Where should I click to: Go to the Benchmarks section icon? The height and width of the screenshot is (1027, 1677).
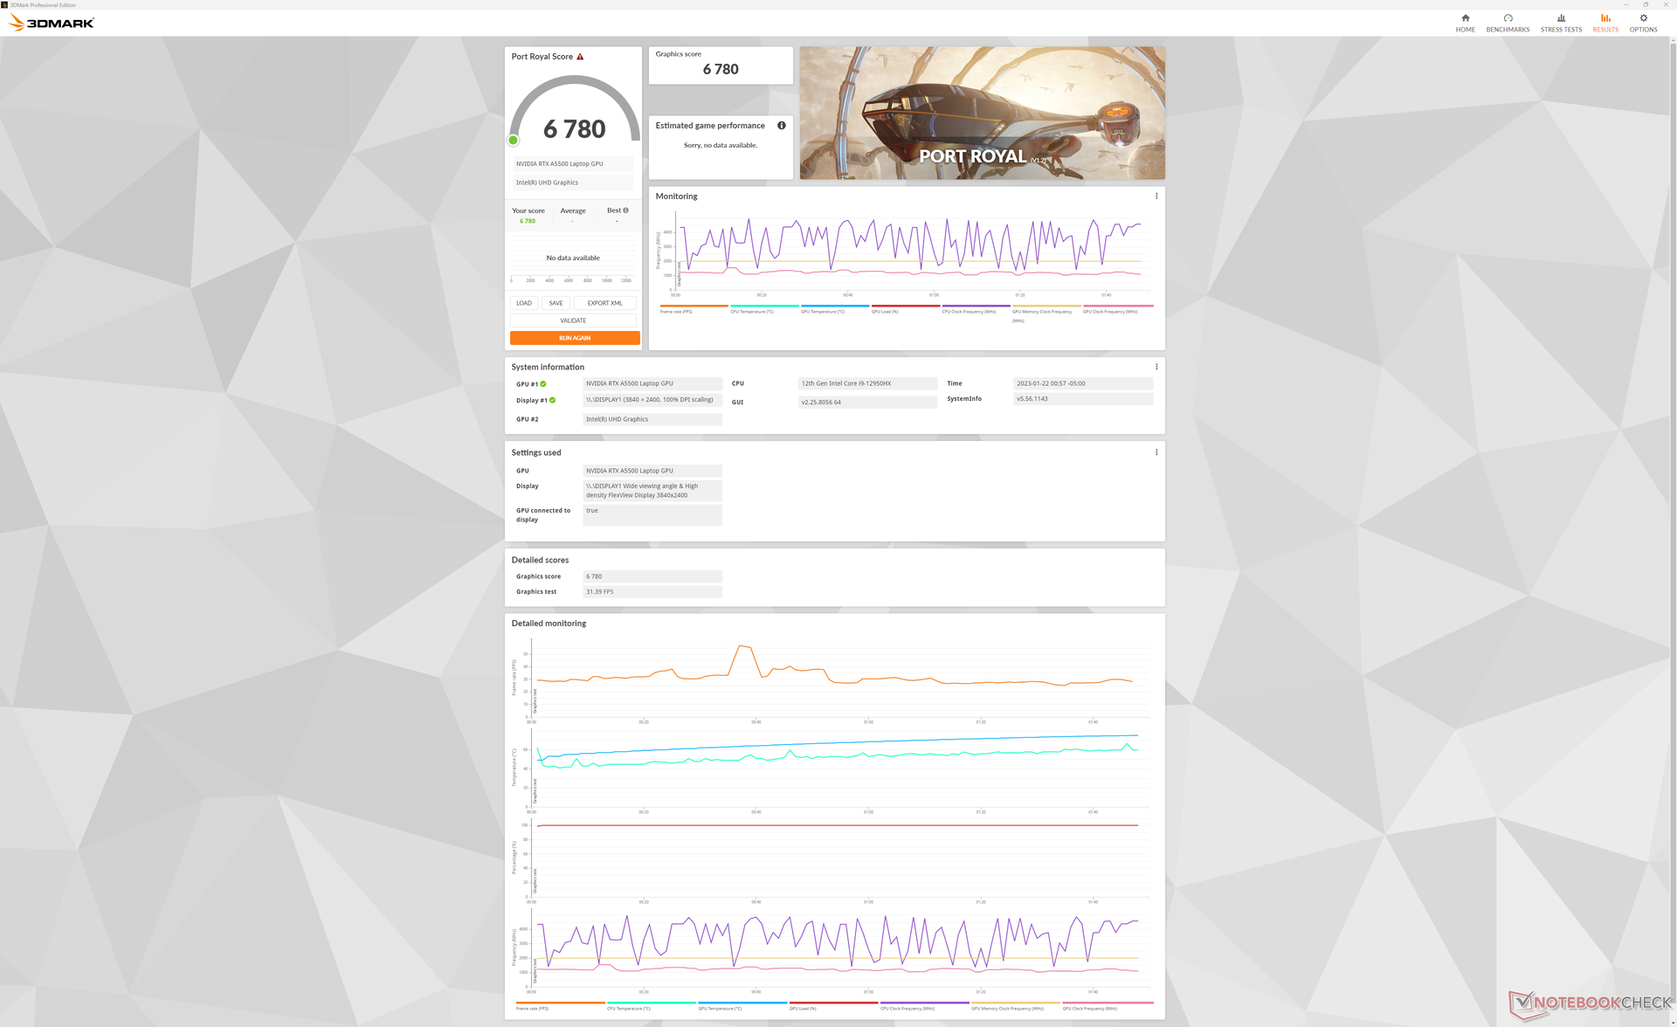pyautogui.click(x=1508, y=18)
